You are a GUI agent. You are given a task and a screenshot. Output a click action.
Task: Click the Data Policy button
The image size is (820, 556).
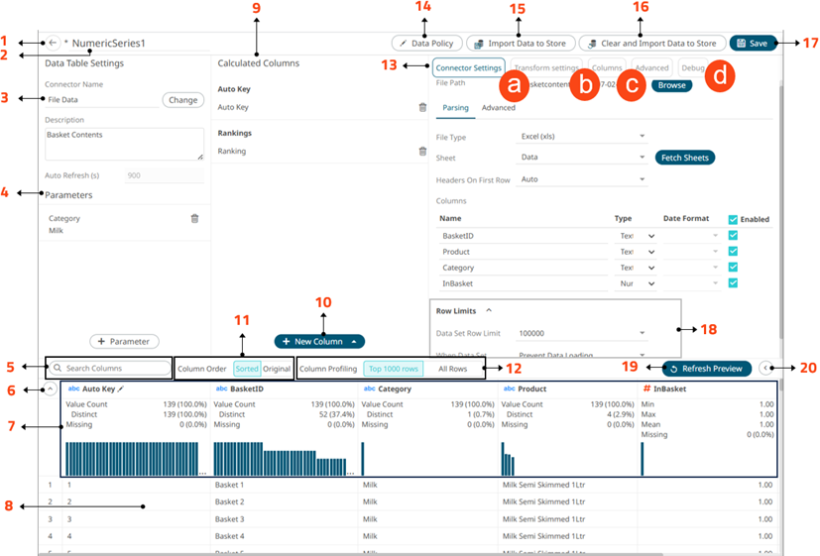[427, 44]
